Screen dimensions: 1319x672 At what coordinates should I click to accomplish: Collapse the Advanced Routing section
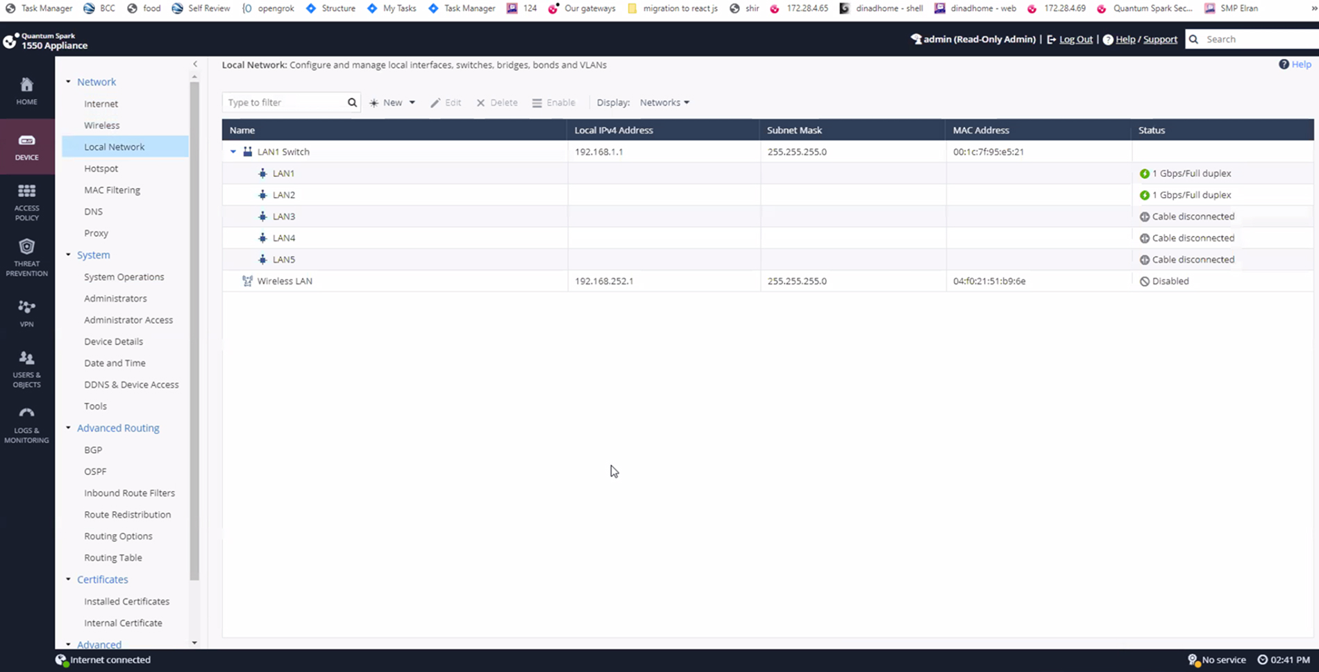68,428
